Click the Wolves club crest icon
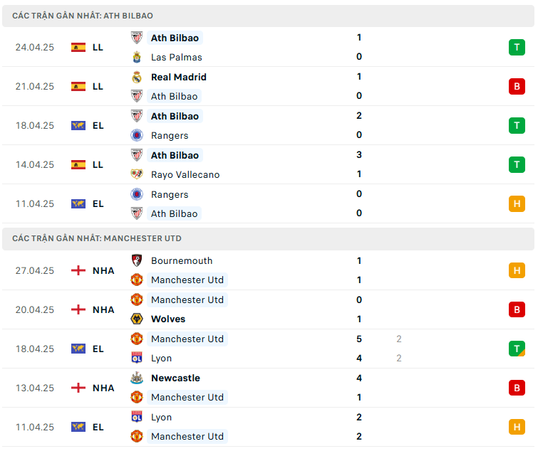 (137, 319)
